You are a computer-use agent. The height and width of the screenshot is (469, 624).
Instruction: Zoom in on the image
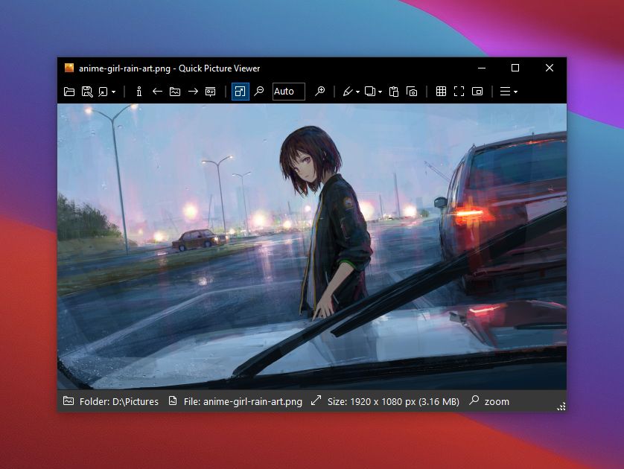tap(320, 91)
